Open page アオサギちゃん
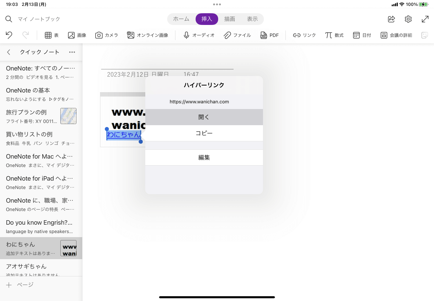Image resolution: width=434 pixels, height=301 pixels. pyautogui.click(x=41, y=268)
